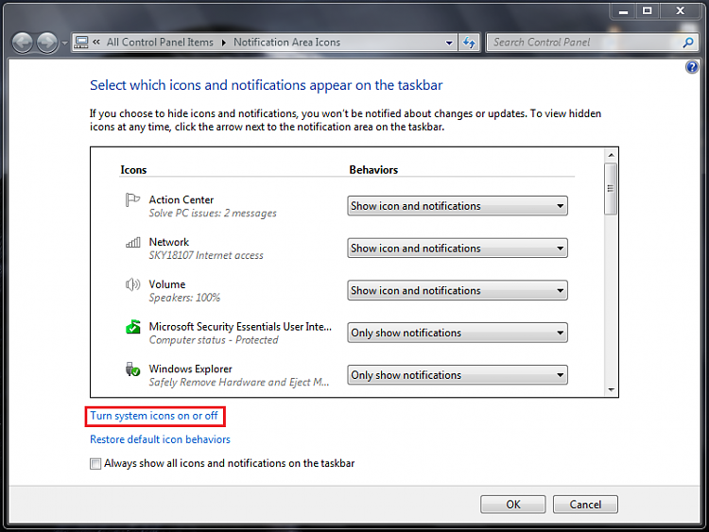
Task: Open Microsoft Security Essentials behavior dropdown
Action: (x=458, y=333)
